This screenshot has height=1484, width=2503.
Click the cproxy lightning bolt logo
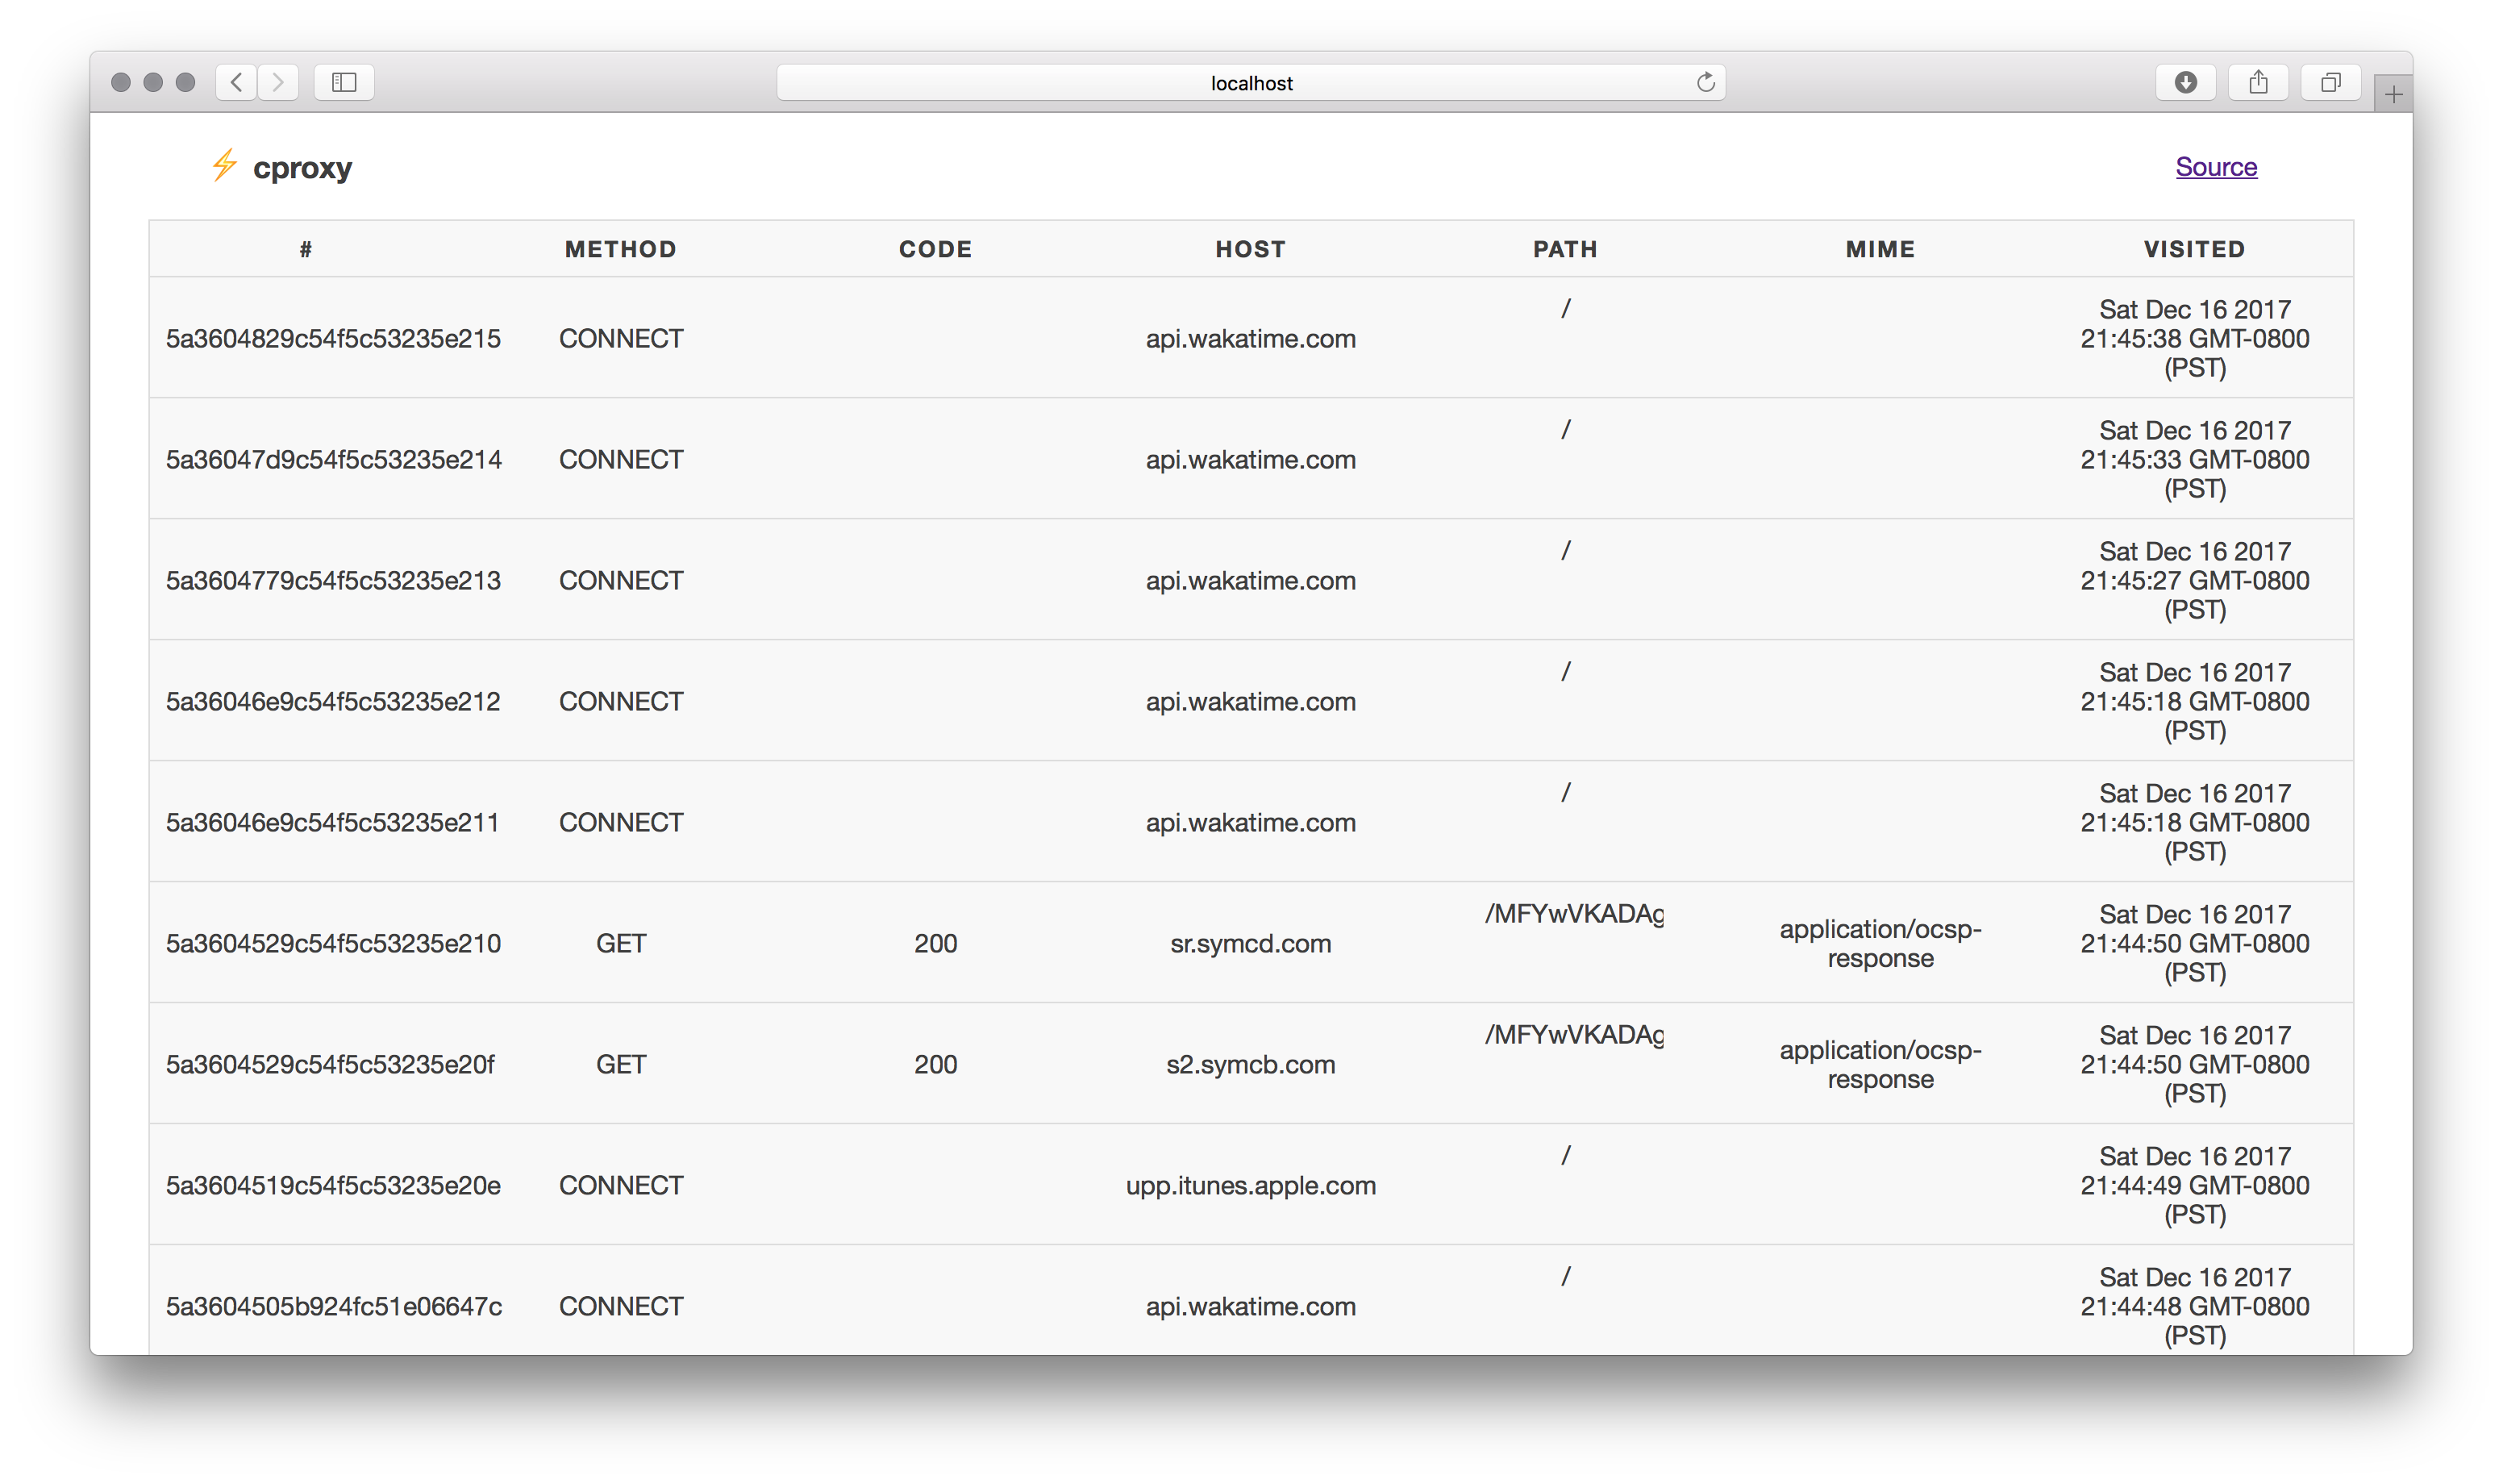coord(224,165)
